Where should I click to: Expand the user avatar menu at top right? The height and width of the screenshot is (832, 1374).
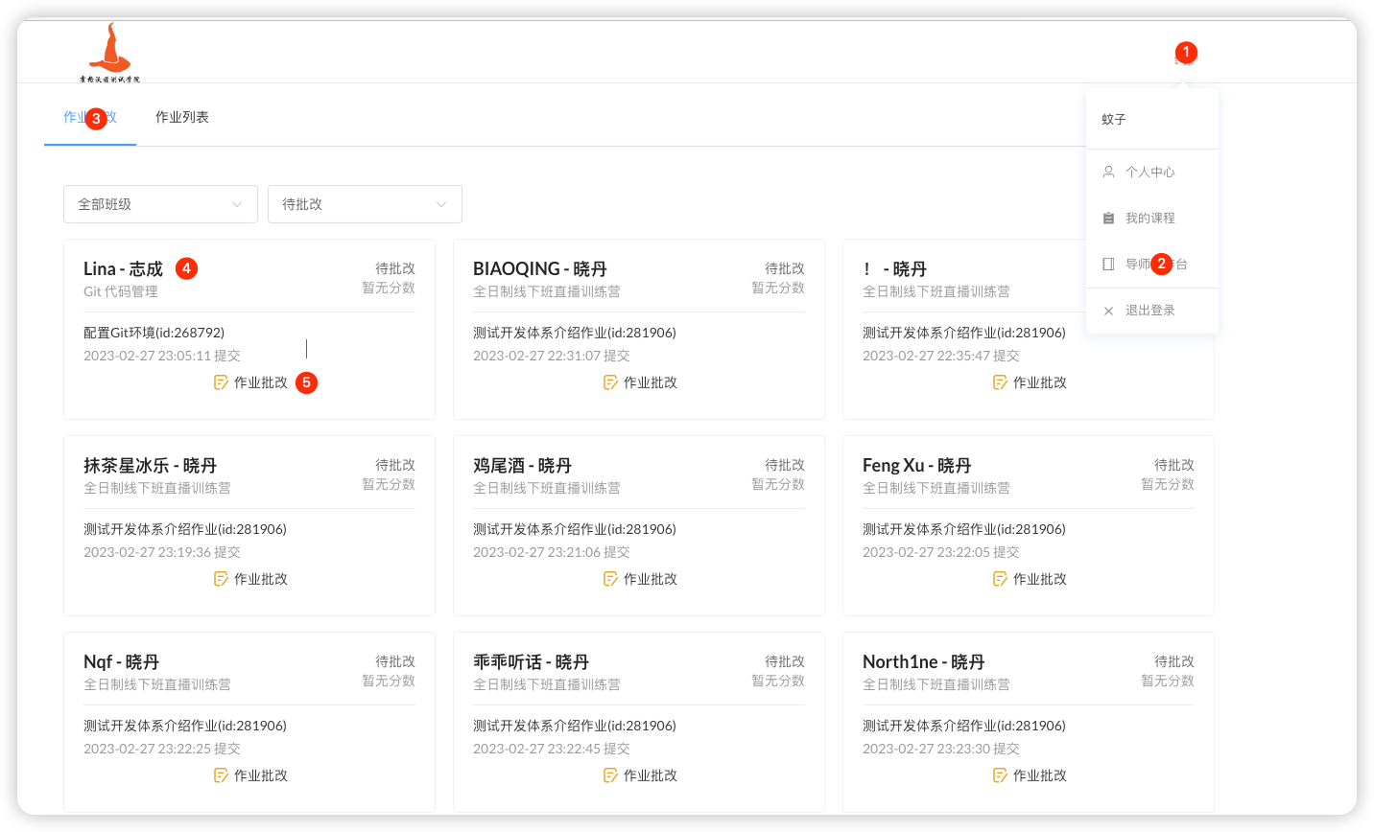[1185, 59]
